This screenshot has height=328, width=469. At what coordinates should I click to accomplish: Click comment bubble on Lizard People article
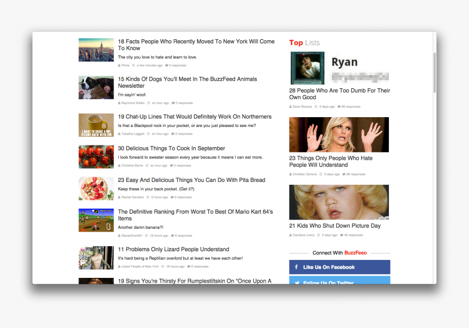189,266
